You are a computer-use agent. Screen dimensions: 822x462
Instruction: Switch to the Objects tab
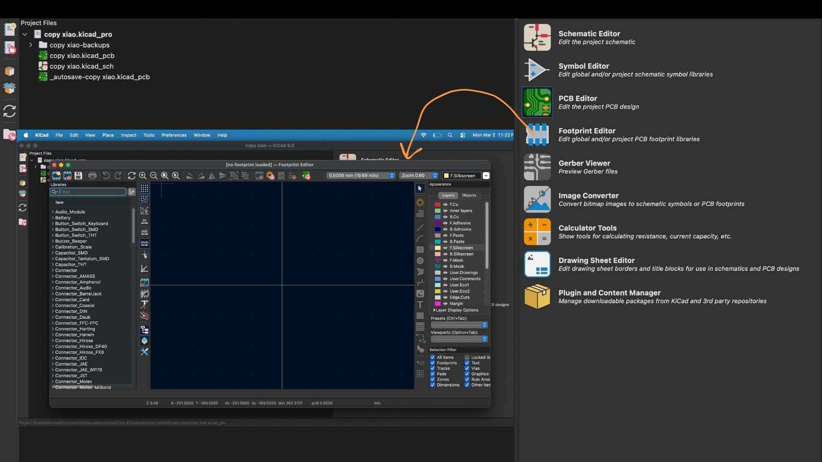point(469,195)
